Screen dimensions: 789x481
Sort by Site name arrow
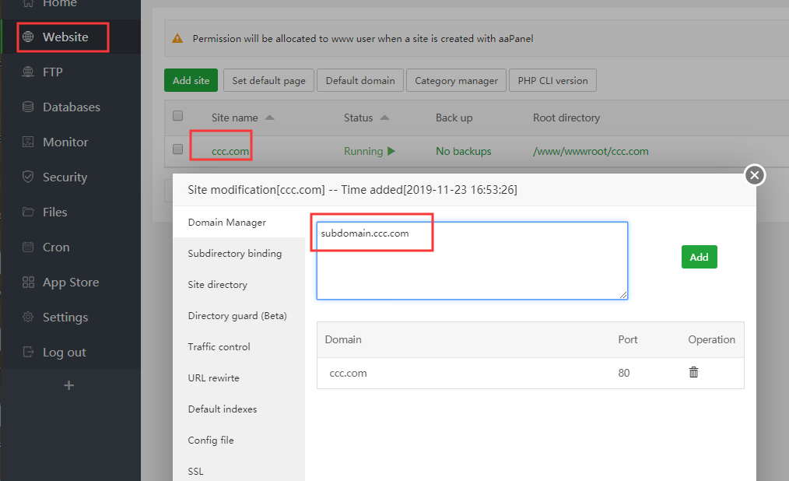click(269, 118)
